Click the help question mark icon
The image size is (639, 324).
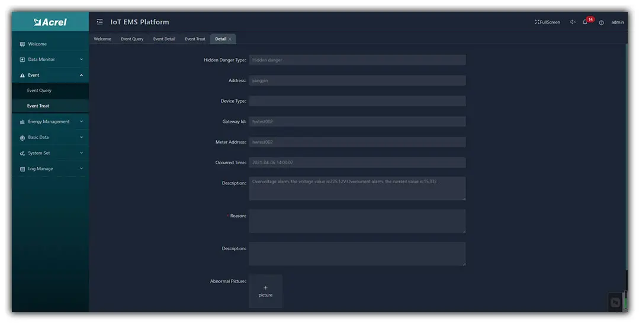click(x=601, y=22)
